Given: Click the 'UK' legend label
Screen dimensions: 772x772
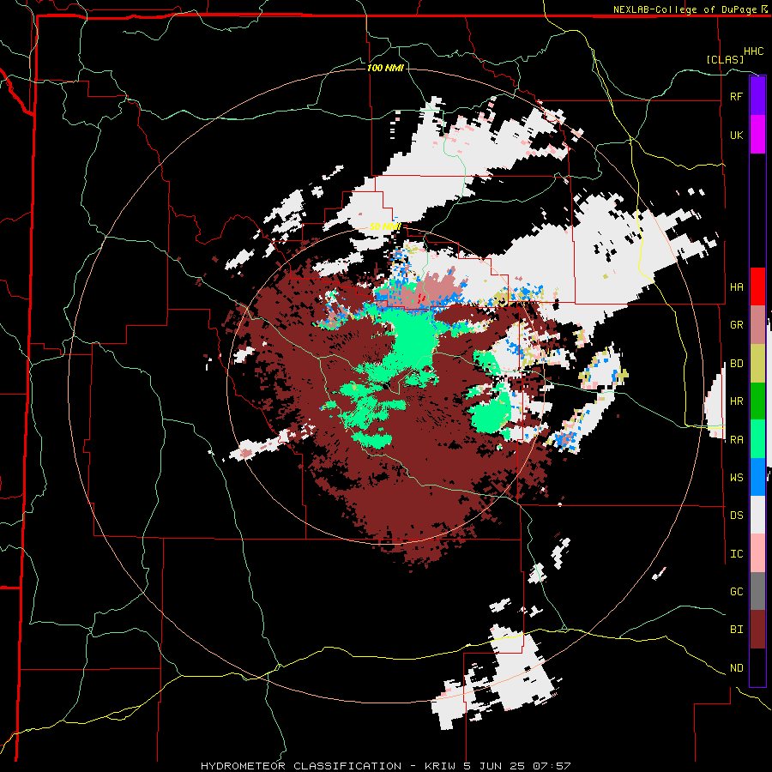Looking at the screenshot, I should coord(736,135).
